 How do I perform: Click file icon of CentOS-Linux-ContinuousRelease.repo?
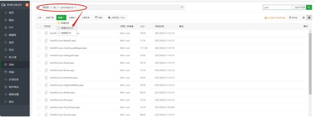46,48
